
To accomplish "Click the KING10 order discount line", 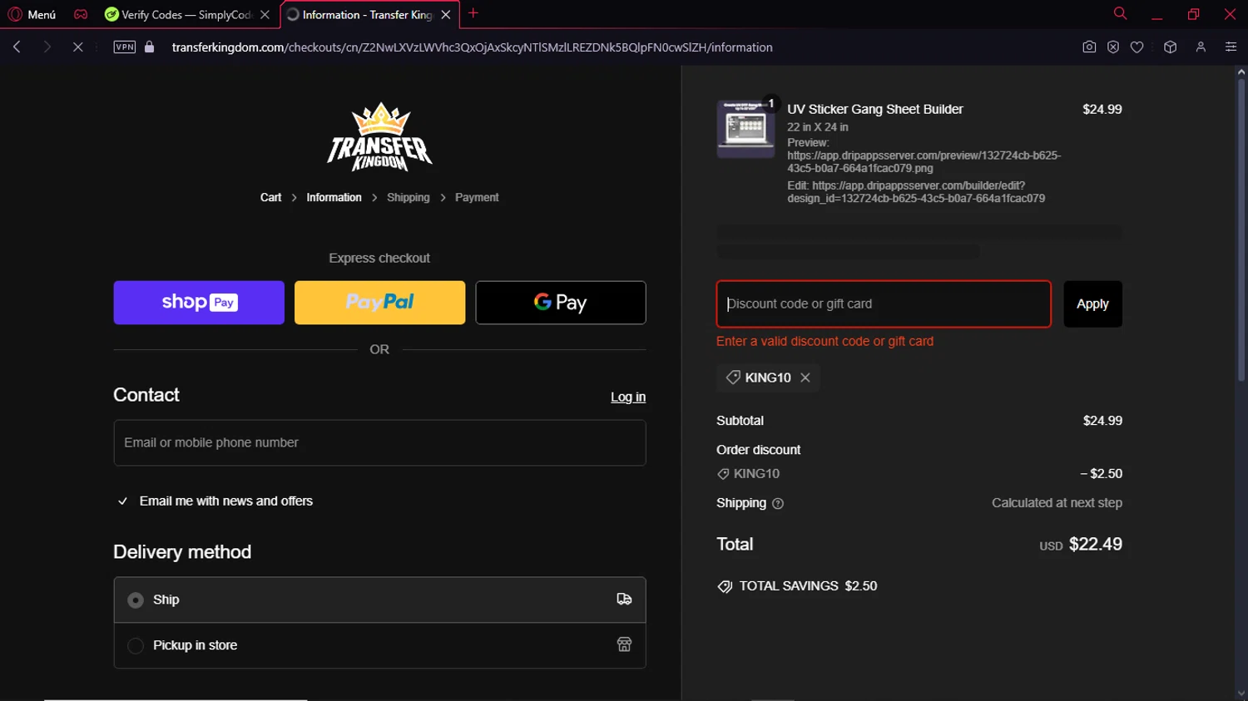I will (919, 474).
